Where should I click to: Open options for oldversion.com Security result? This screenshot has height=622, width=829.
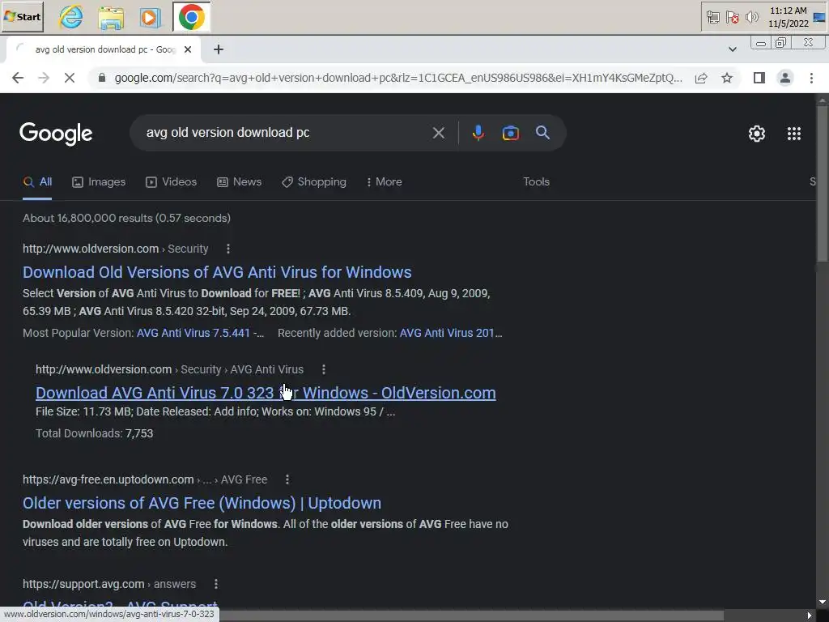[x=227, y=249]
